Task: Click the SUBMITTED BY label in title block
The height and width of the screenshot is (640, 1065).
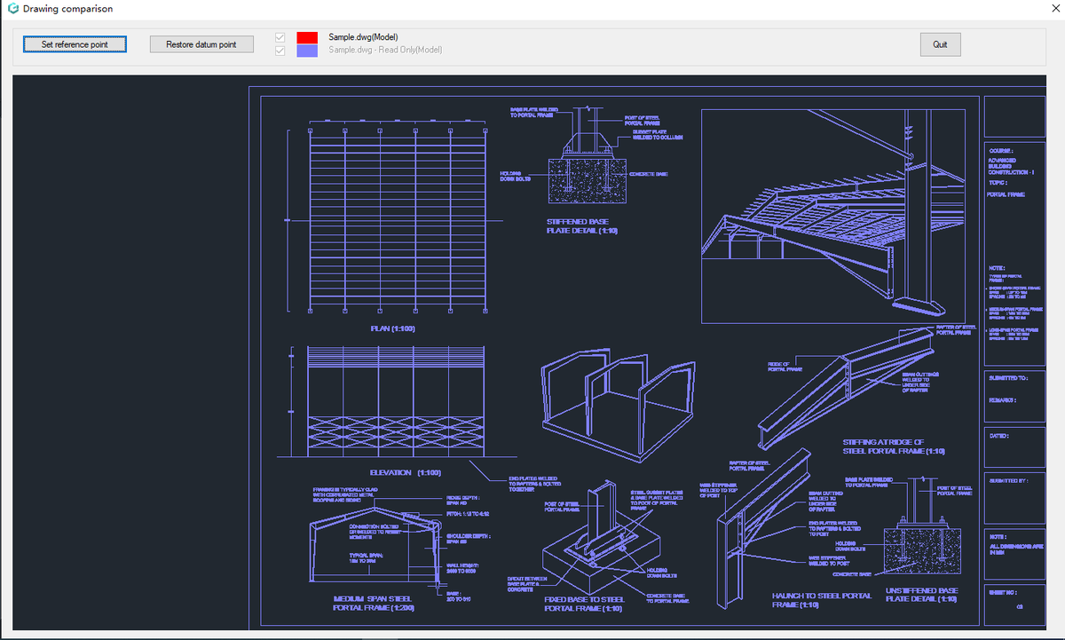Action: [1008, 480]
